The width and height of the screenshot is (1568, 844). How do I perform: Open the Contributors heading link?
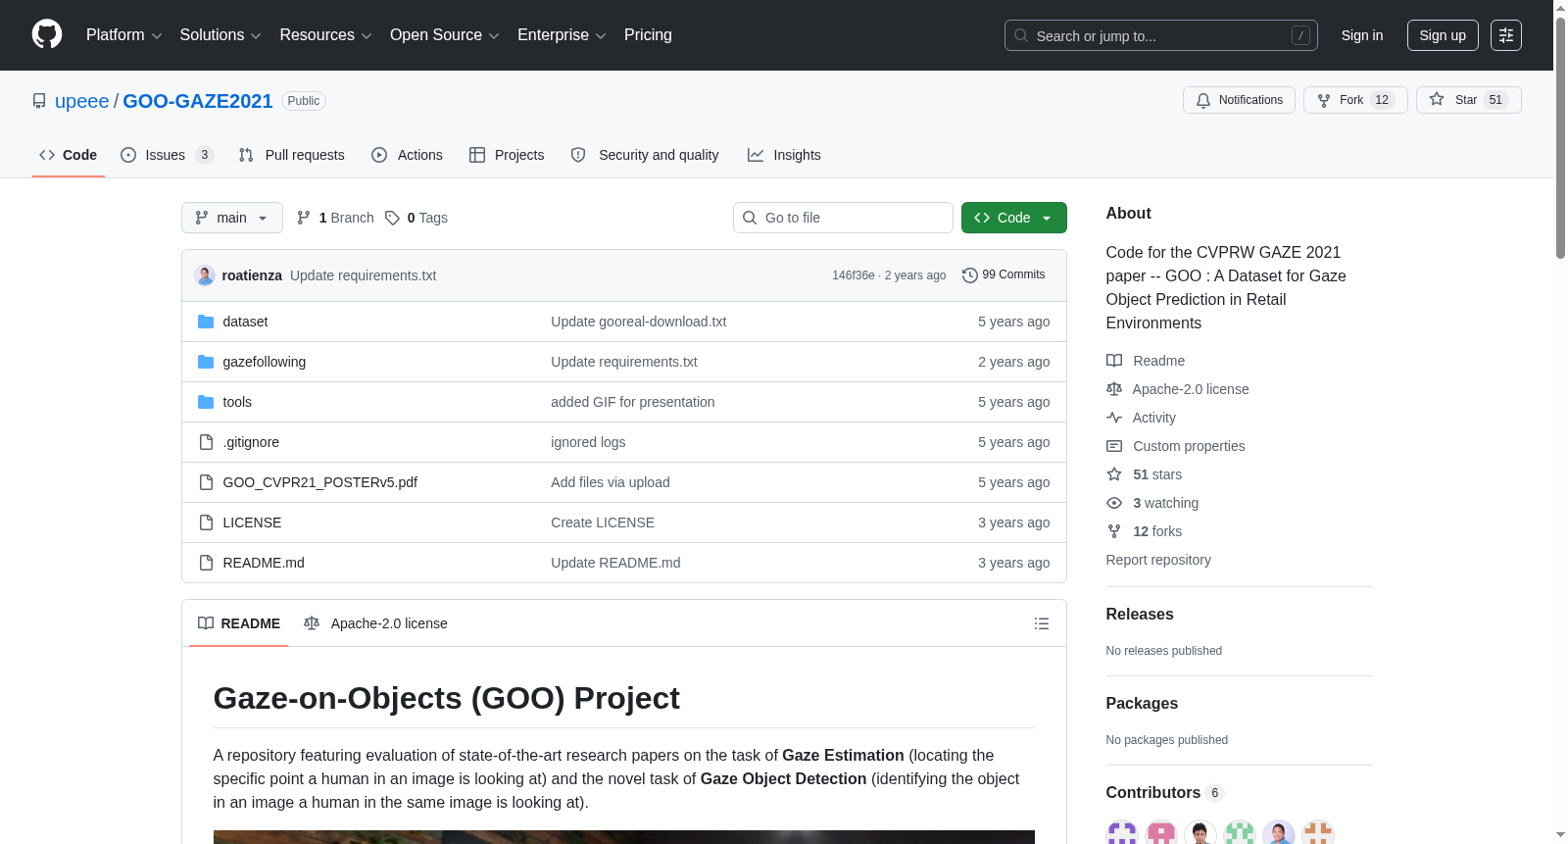[1165, 792]
